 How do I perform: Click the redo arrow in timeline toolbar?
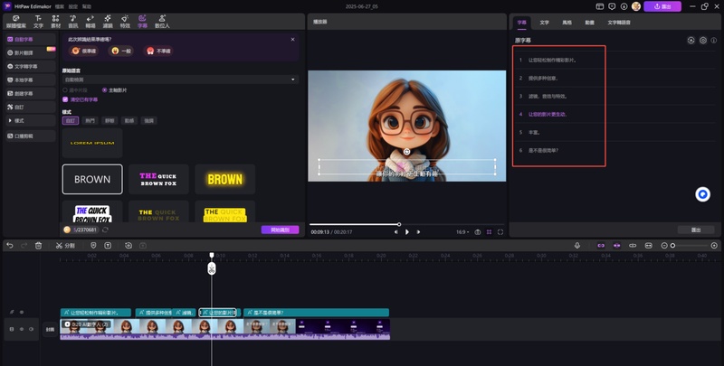coord(24,246)
